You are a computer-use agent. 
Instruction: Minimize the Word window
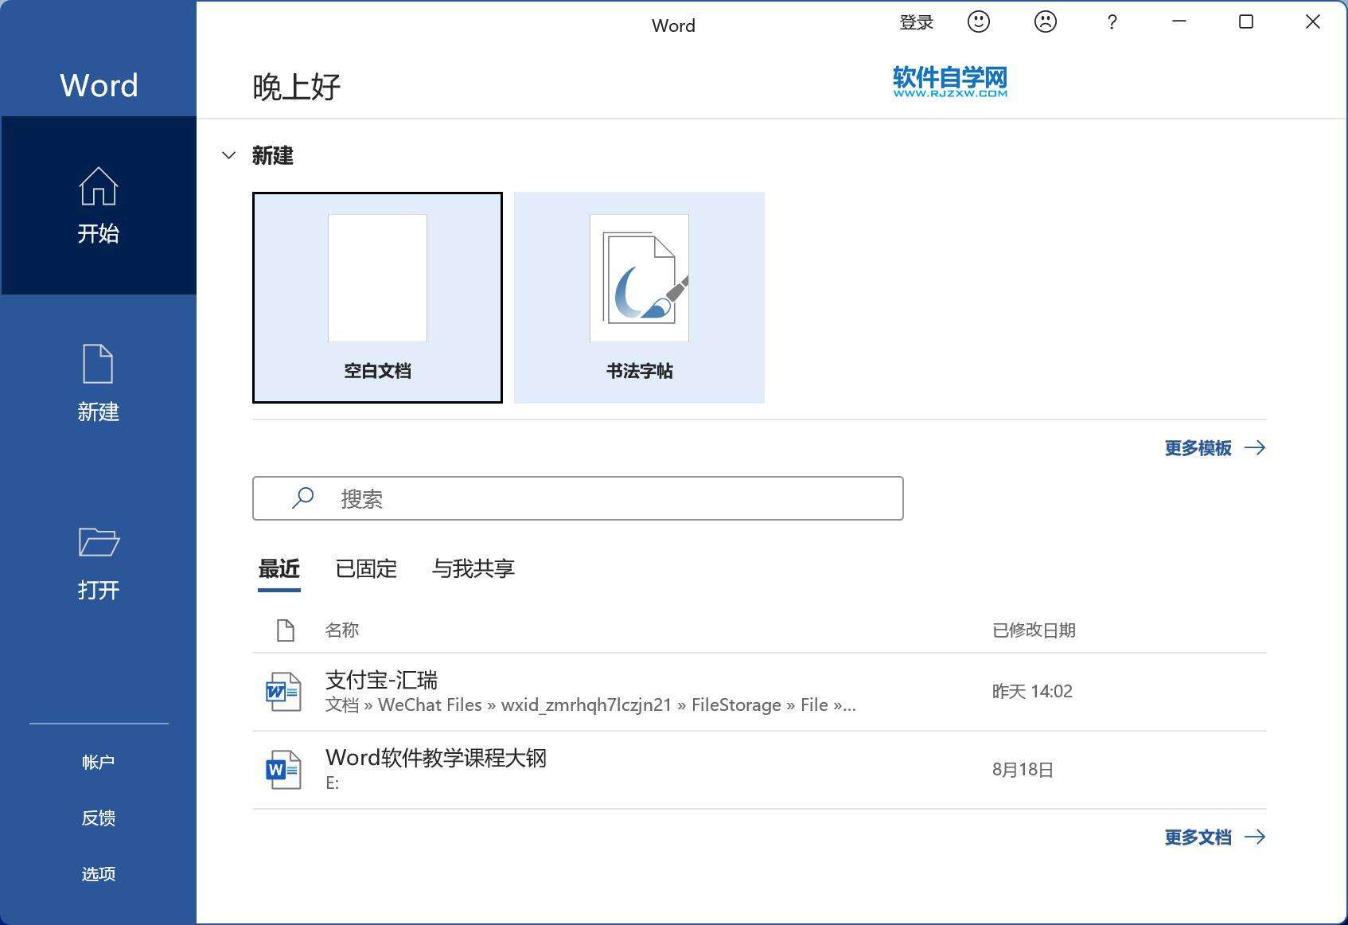pyautogui.click(x=1179, y=21)
